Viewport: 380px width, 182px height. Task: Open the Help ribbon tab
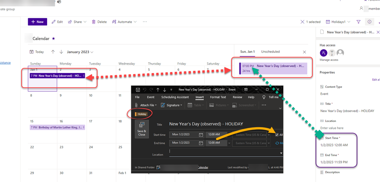click(x=251, y=97)
